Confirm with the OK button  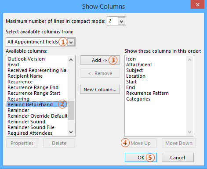coord(141,158)
